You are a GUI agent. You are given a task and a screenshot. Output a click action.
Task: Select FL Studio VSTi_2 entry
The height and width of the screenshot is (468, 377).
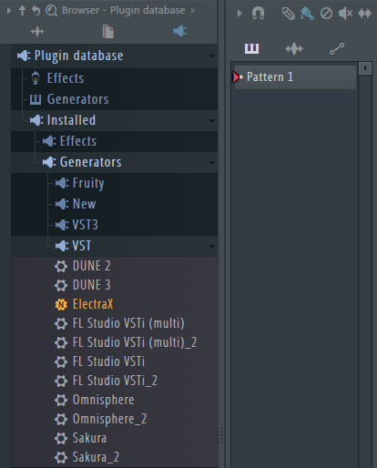click(114, 382)
